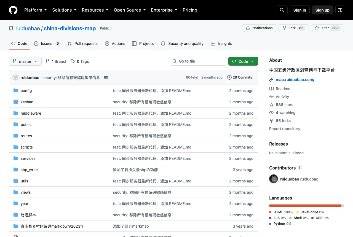
Task: Click the JavaScript 0% language entry
Action: point(311,212)
